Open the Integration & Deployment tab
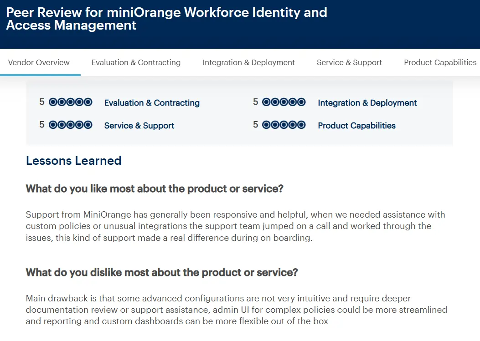The image size is (480, 341). 248,62
